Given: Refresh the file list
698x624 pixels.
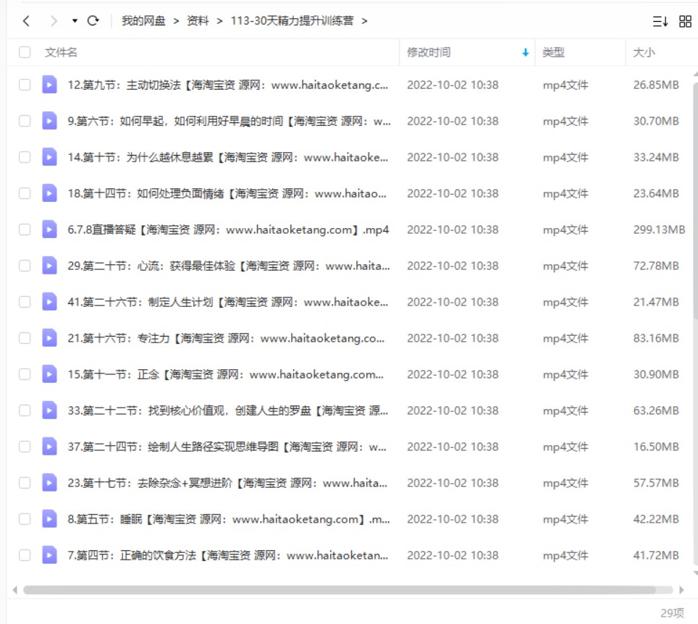Looking at the screenshot, I should [93, 21].
